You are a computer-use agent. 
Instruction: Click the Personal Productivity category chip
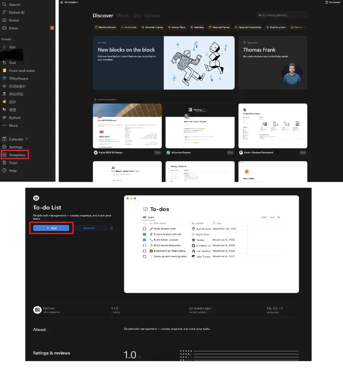point(248,27)
